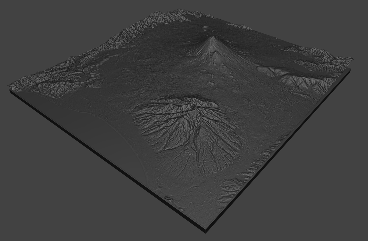Click the flat smooth sea area of the terrain
Image resolution: width=368 pixels, height=241 pixels.
coord(95,133)
